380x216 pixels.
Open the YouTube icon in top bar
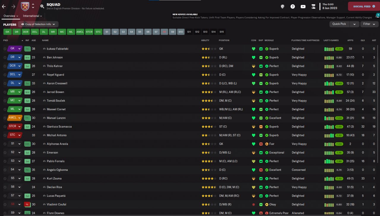tap(303, 6)
